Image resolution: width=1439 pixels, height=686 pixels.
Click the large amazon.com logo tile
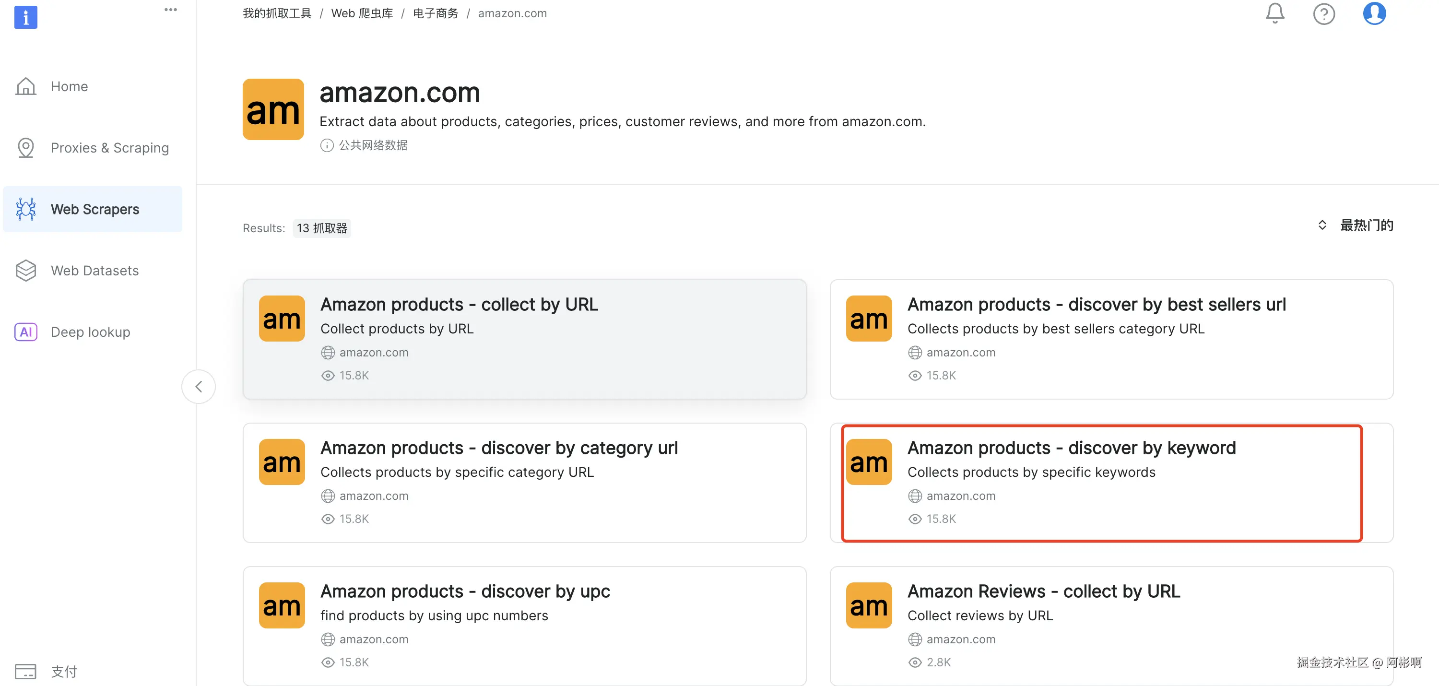point(273,109)
